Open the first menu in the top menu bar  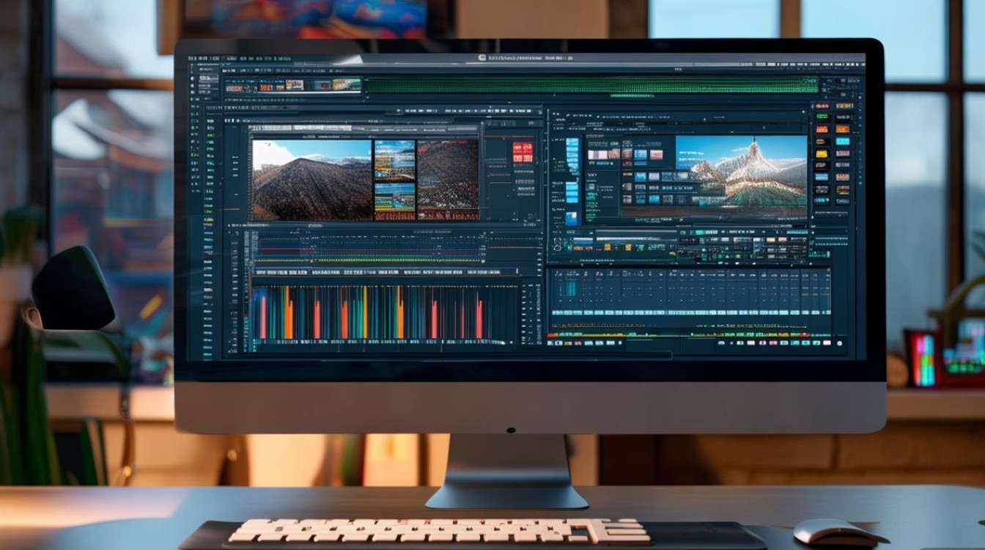(193, 57)
